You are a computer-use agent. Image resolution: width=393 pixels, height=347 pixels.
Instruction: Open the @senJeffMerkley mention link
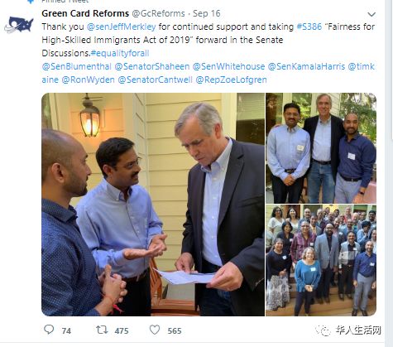[x=121, y=27]
